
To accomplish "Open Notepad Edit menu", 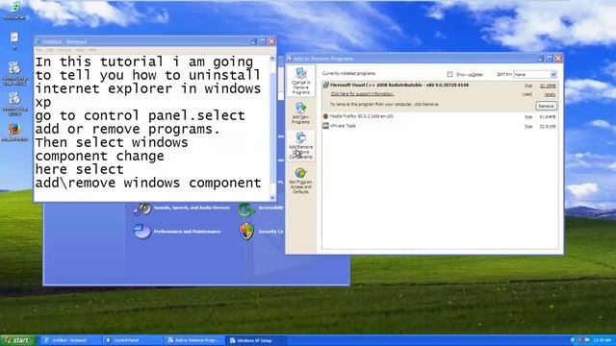I will coord(50,50).
